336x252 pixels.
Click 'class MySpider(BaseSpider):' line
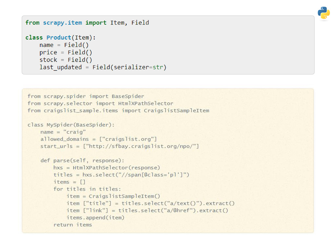71,125
